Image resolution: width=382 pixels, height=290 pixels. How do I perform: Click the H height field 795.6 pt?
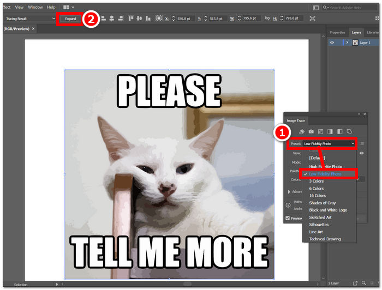coord(294,18)
